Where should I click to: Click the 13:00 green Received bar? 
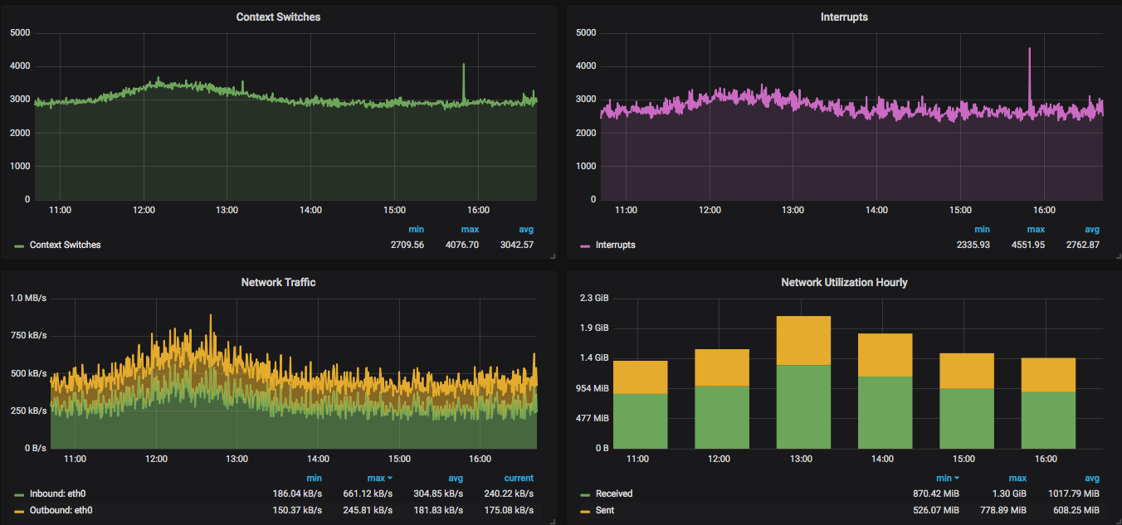click(x=803, y=406)
